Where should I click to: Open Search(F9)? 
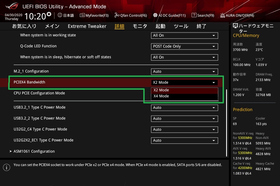pos(203,15)
